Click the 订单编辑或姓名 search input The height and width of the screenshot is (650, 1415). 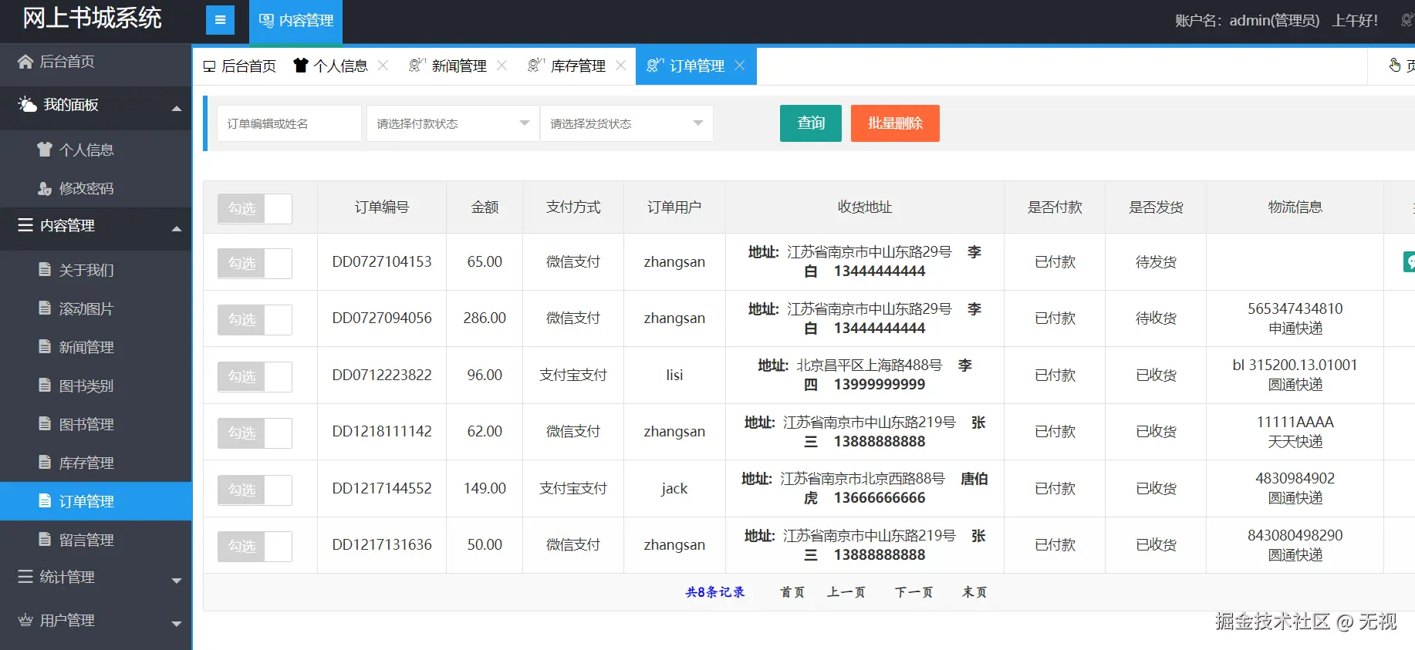[x=289, y=123]
